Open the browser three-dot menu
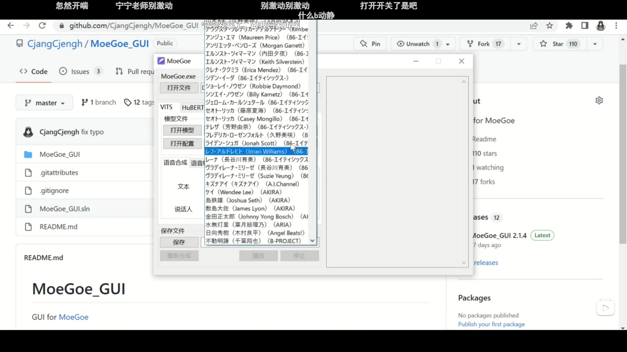This screenshot has width=627, height=352. point(616,25)
